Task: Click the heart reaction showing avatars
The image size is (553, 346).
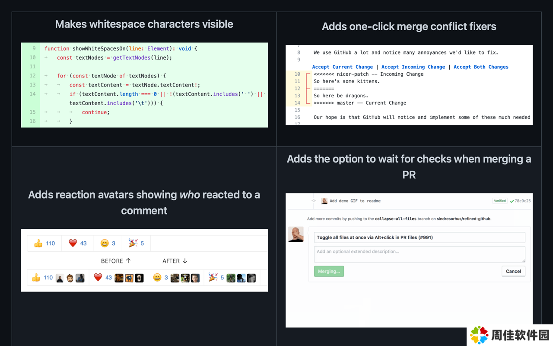Action: pyautogui.click(x=118, y=278)
